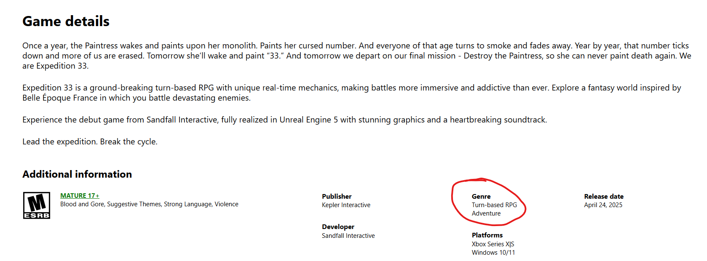The width and height of the screenshot is (707, 261).
Task: Click the Game details heading
Action: point(66,21)
